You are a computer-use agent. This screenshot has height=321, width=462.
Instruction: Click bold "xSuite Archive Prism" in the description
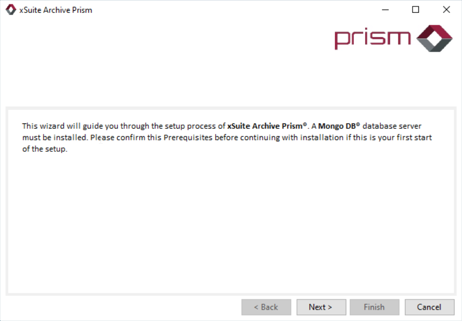tap(265, 126)
